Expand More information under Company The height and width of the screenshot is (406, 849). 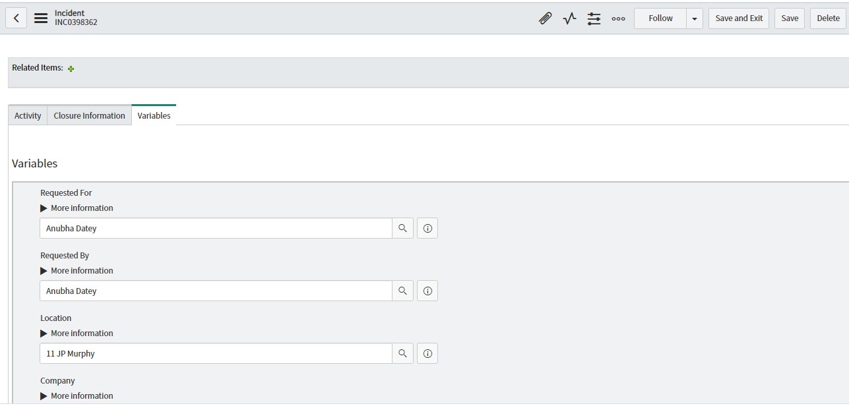[77, 396]
